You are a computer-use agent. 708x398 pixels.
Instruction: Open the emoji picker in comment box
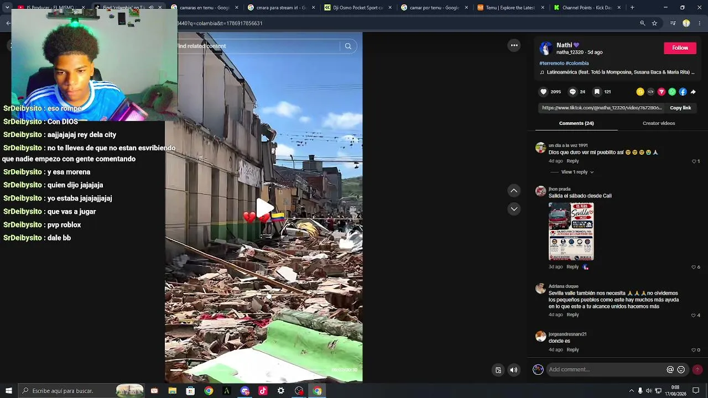coord(681,369)
